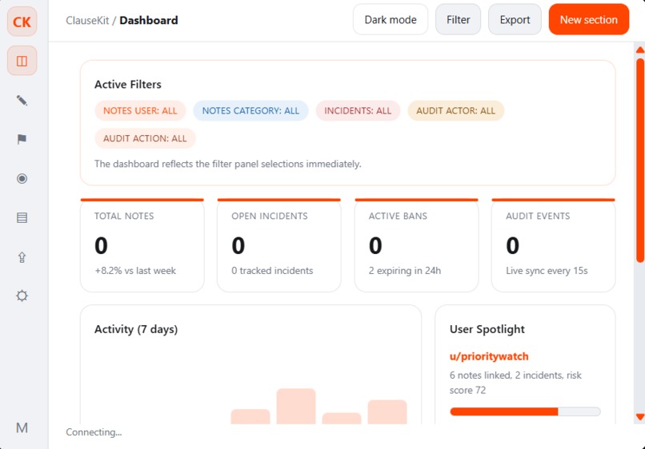The width and height of the screenshot is (645, 449).
Task: Click the AUDIT ACTOR: ALL filter chip
Action: coord(456,110)
